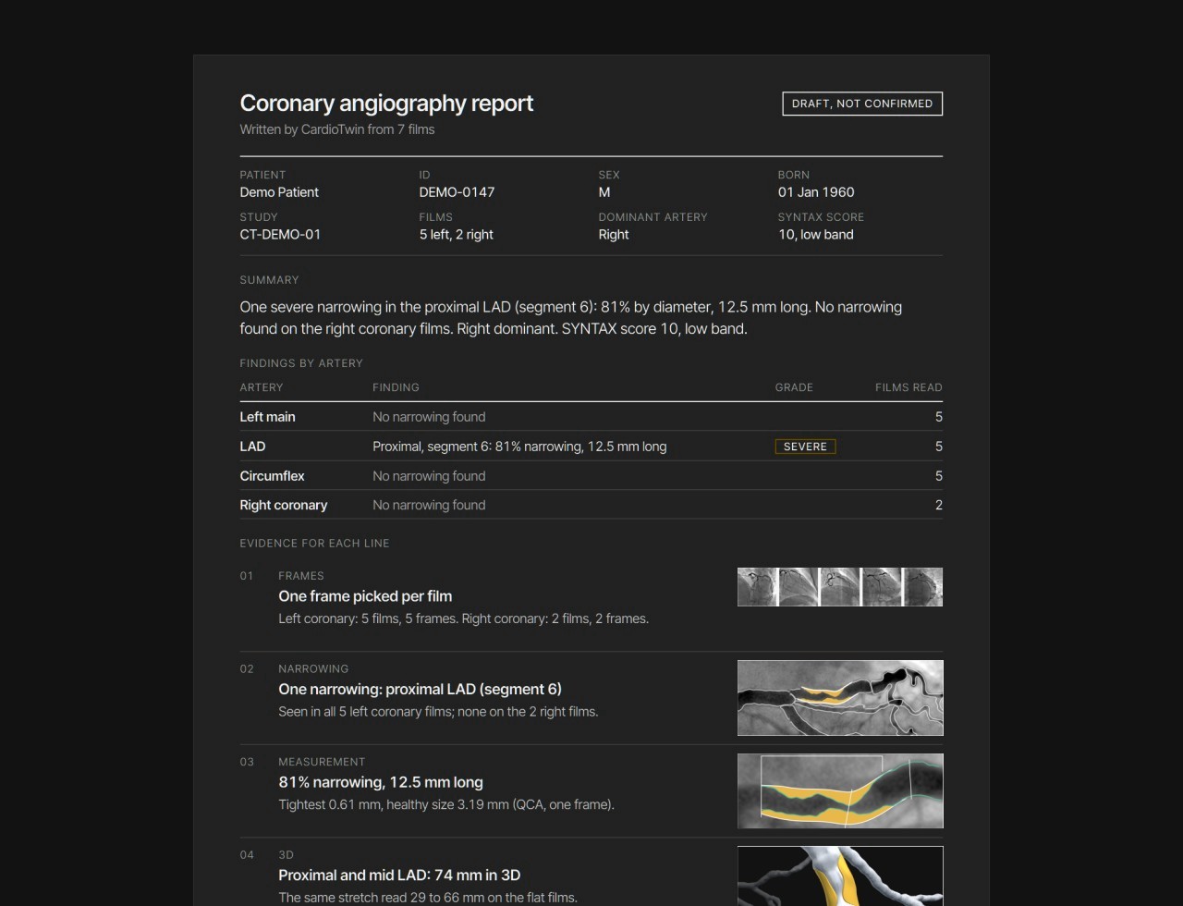Select the Right coronary row
1183x906 pixels.
click(x=591, y=505)
